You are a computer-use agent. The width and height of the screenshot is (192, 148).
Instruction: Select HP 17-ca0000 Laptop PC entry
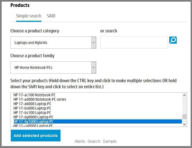(x=98, y=125)
